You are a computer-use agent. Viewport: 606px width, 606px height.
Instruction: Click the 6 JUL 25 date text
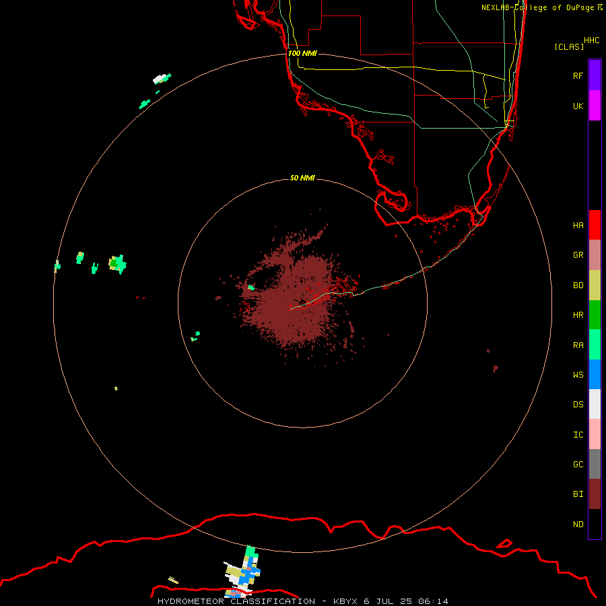pos(389,601)
